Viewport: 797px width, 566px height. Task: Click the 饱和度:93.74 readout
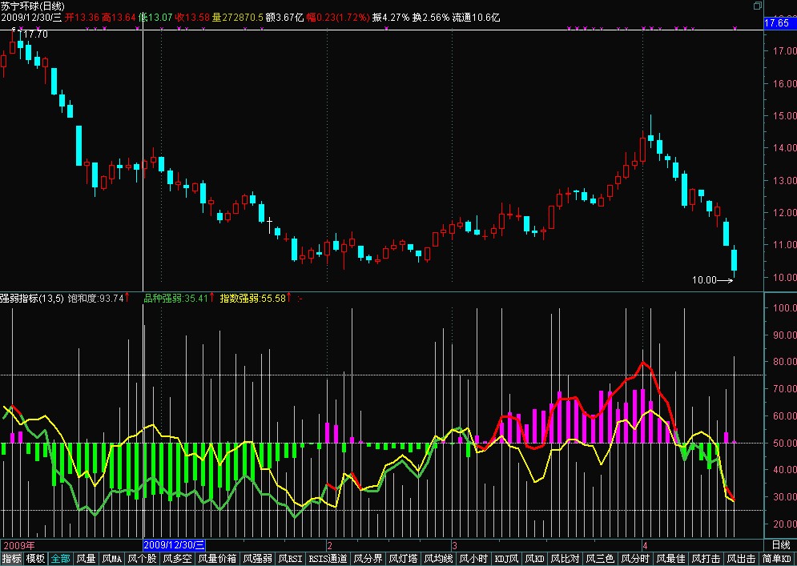(96, 299)
